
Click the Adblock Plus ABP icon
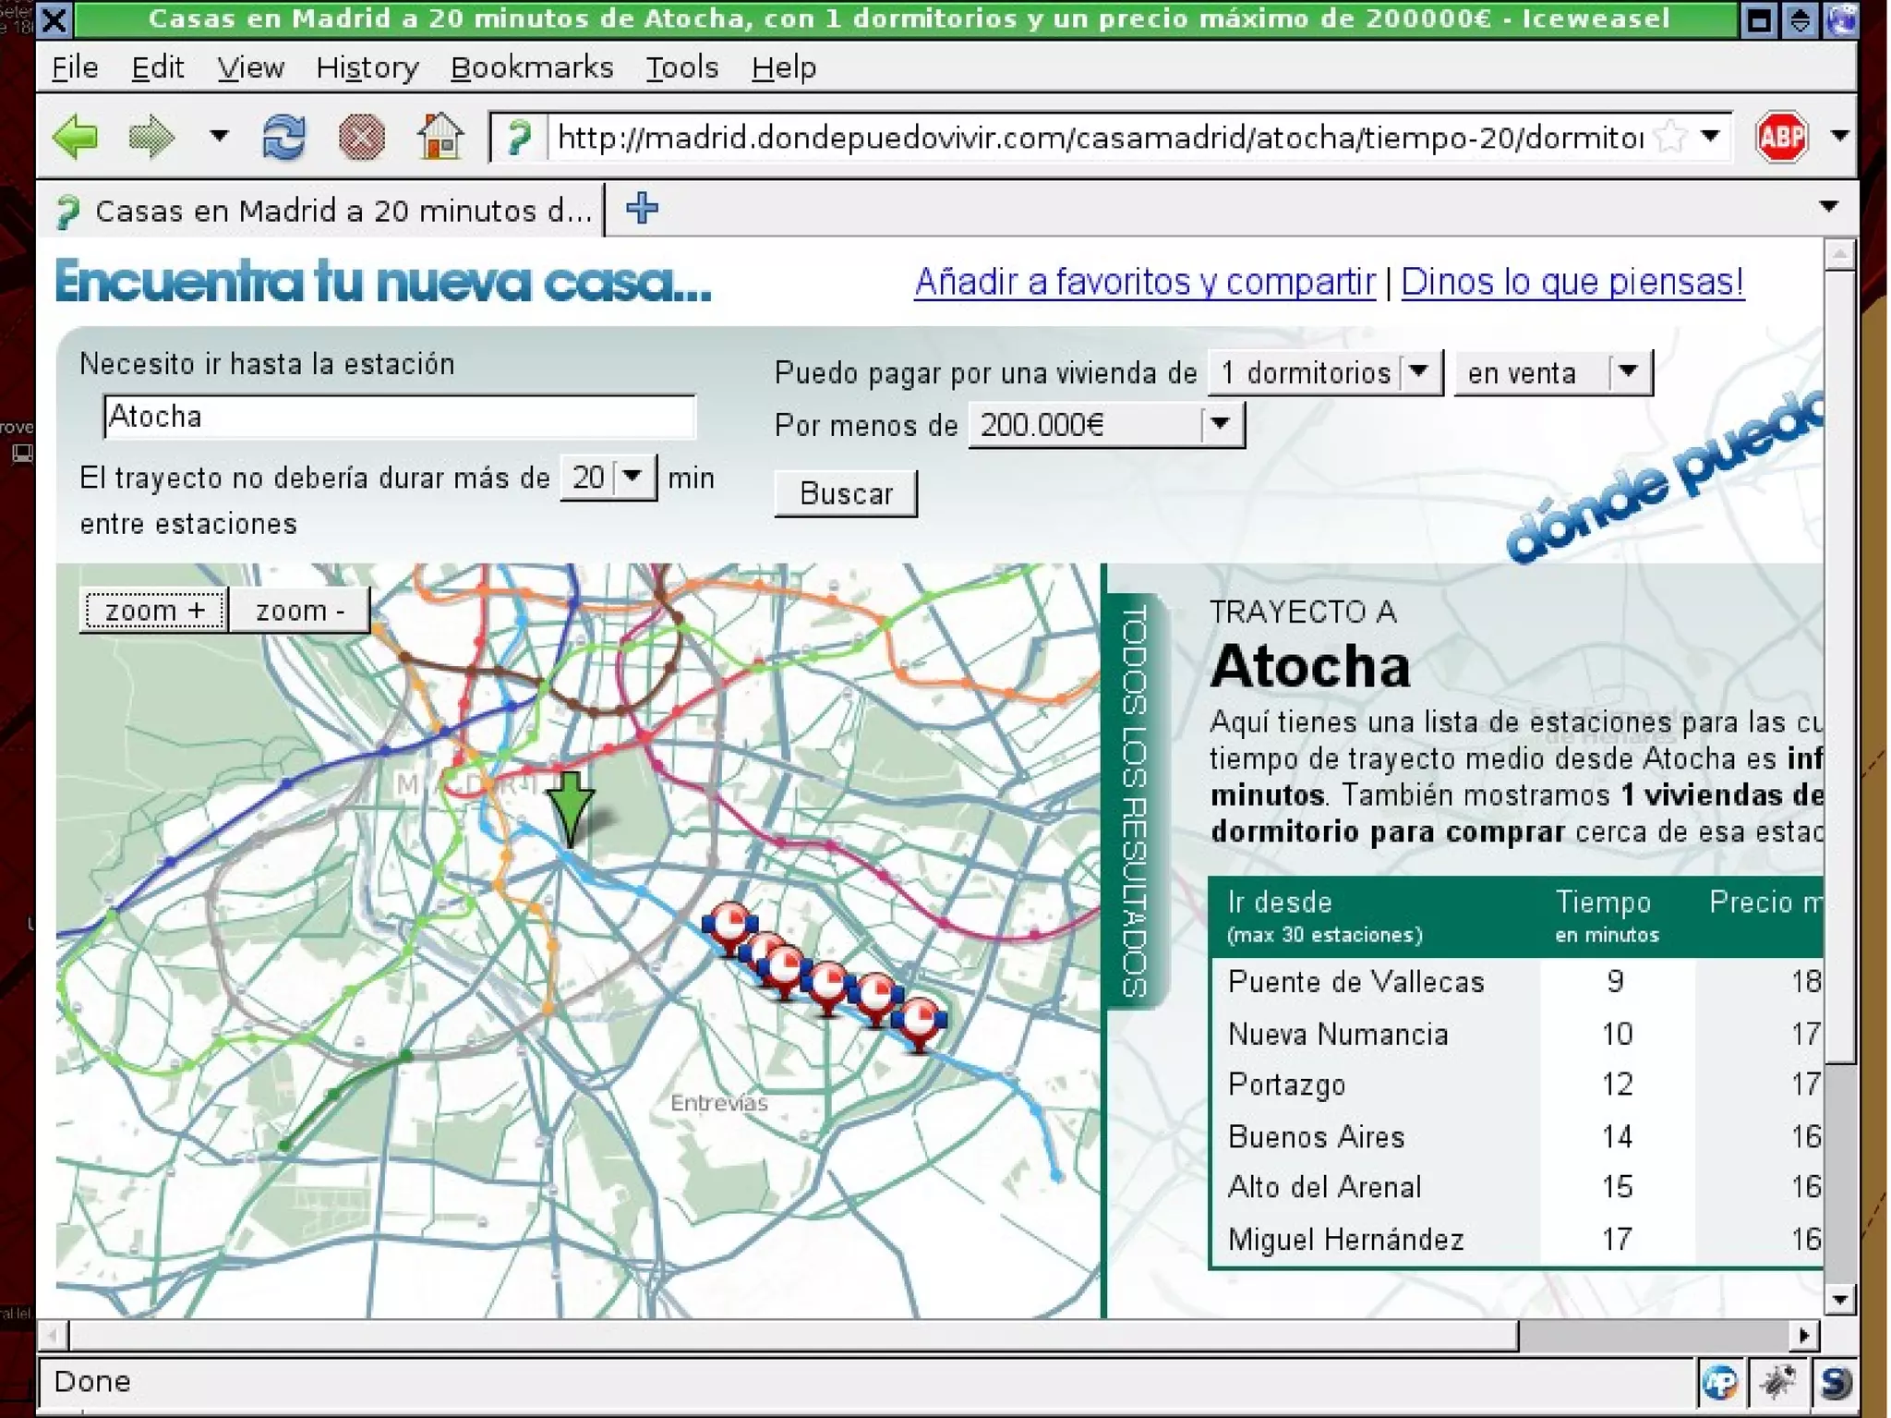pos(1780,138)
